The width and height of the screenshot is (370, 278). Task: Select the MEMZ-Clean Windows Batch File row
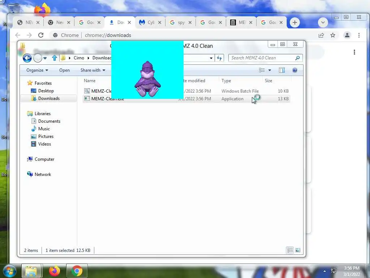point(186,91)
